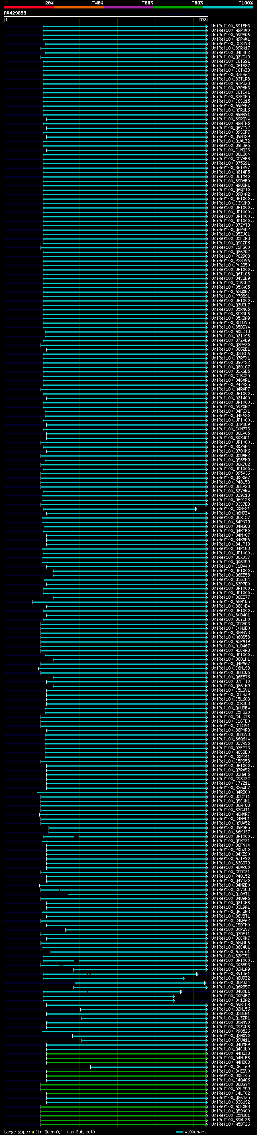Select the UniRef100_P47835 label

[x=230, y=385]
